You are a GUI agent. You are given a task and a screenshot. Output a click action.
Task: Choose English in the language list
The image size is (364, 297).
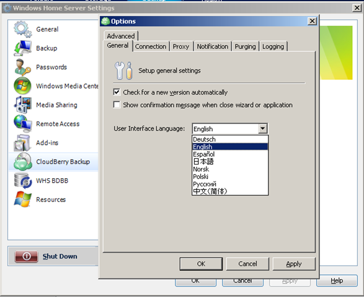click(x=230, y=147)
